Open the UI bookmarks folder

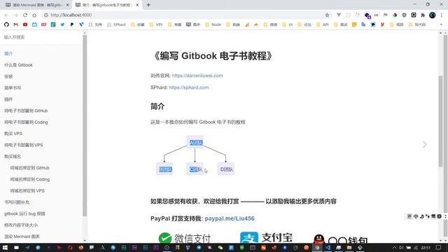[x=288, y=24]
